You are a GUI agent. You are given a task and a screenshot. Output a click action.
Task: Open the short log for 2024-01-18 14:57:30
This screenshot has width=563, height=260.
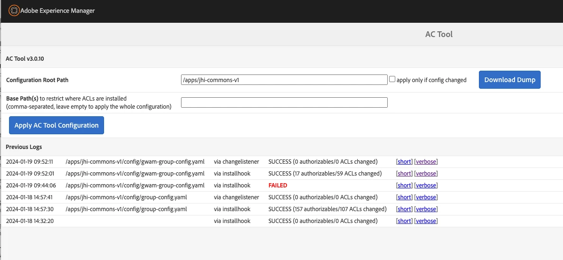click(x=404, y=209)
